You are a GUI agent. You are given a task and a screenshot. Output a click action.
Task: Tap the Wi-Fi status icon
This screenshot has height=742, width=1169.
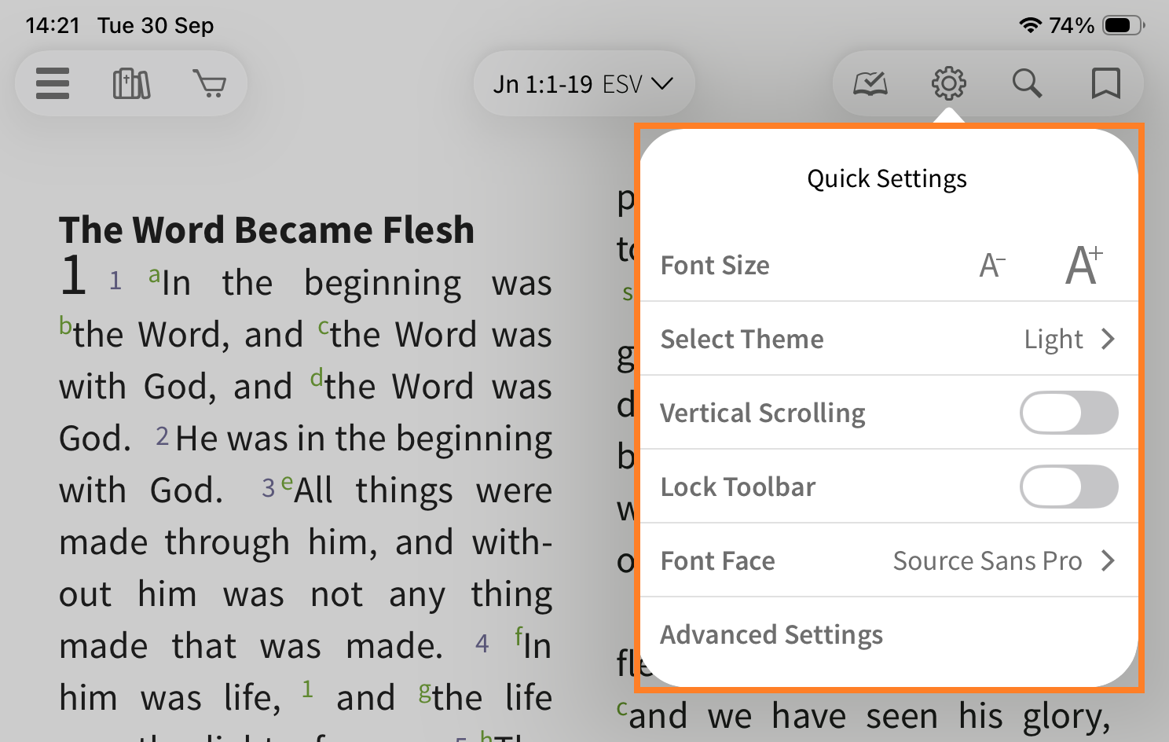pyautogui.click(x=1030, y=25)
